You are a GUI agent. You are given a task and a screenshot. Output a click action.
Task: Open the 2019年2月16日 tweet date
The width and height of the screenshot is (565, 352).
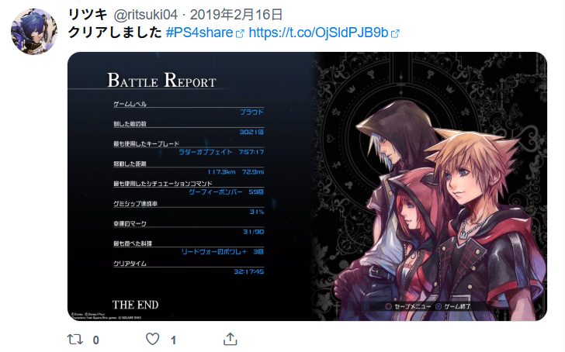tap(236, 15)
